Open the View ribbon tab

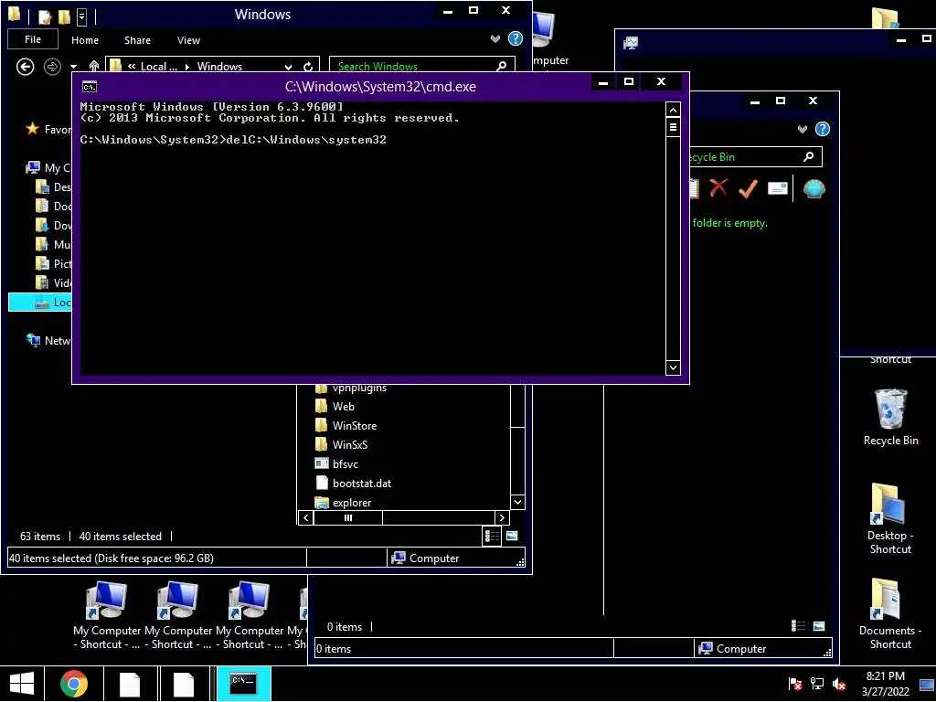click(188, 40)
